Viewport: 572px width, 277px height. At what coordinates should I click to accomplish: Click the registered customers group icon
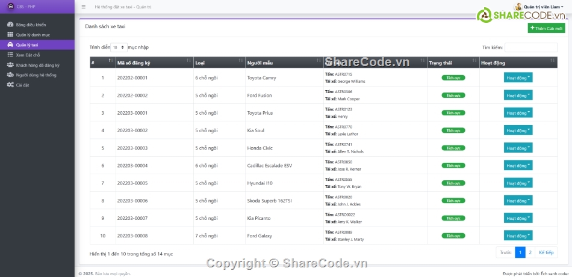click(x=10, y=65)
